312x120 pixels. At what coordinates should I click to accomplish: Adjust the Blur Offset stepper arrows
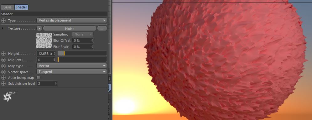click(x=92, y=41)
